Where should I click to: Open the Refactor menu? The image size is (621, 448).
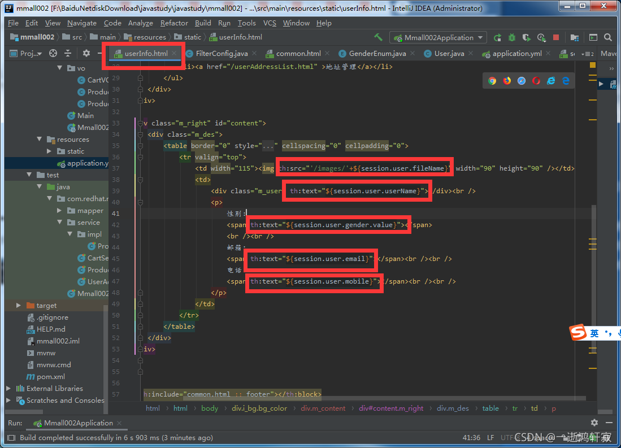(174, 23)
